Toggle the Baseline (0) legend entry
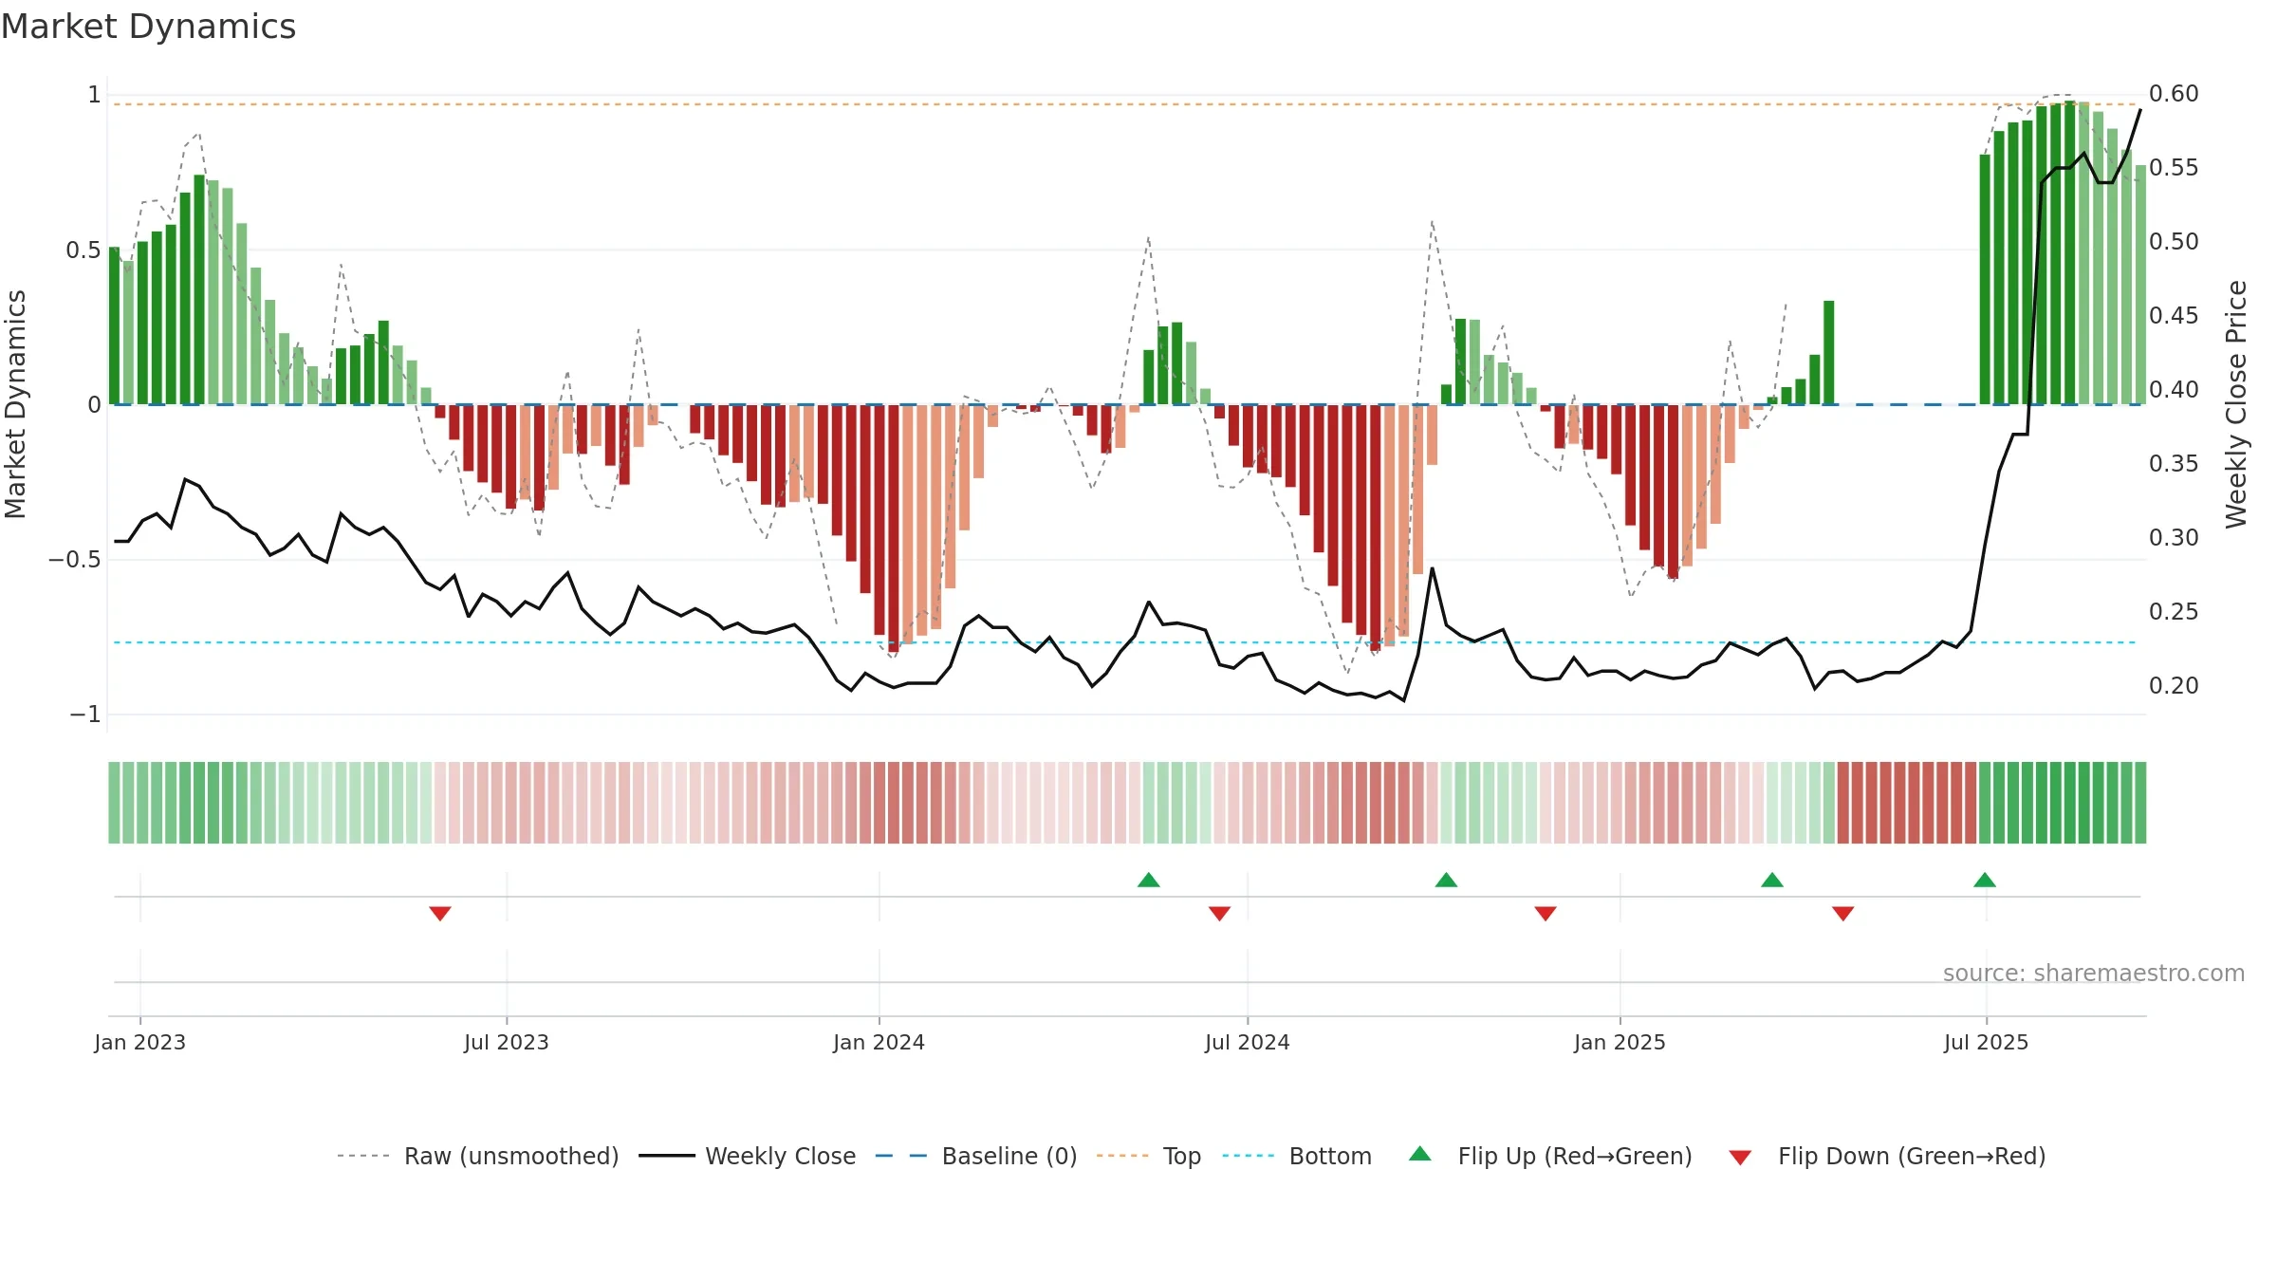This screenshot has height=1281, width=2277. pos(976,1156)
